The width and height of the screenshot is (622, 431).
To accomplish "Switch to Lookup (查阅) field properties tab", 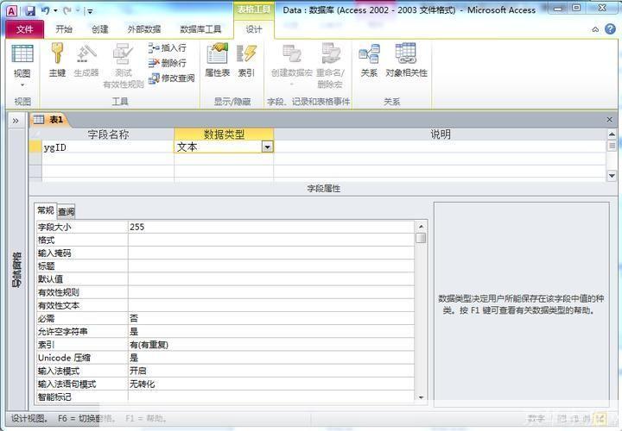I will click(67, 212).
